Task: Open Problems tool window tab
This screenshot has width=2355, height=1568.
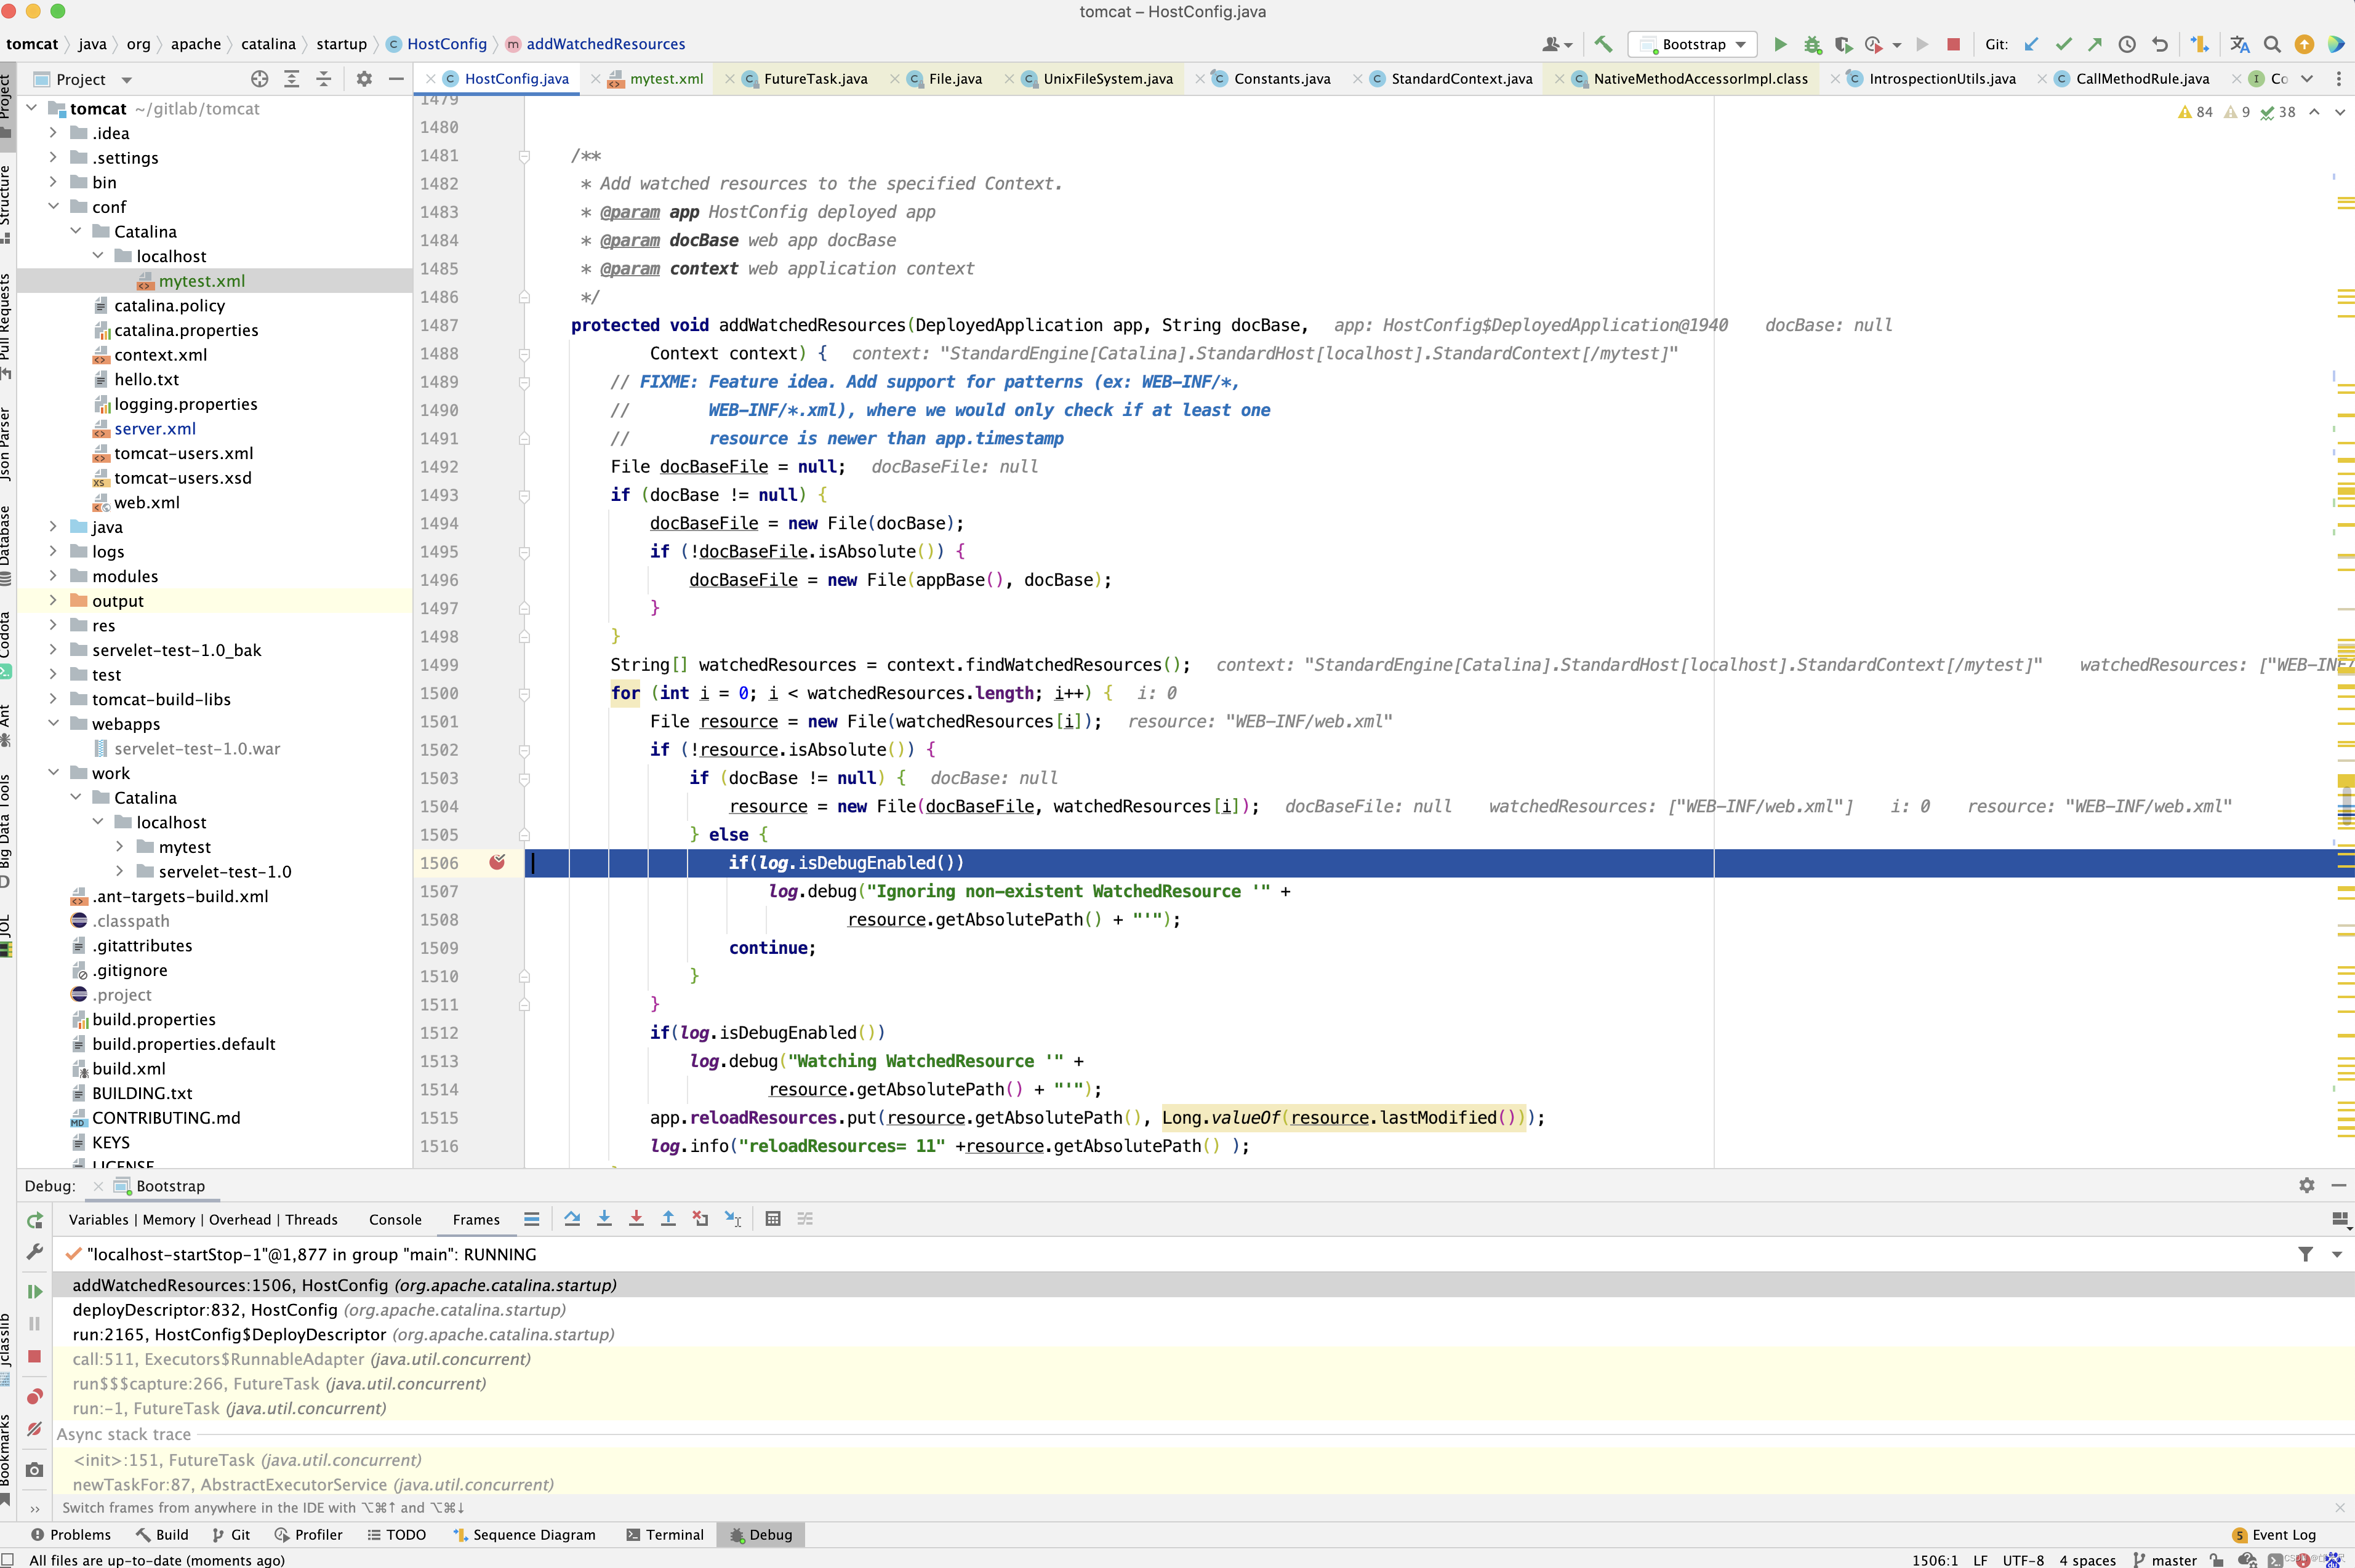Action: [70, 1534]
